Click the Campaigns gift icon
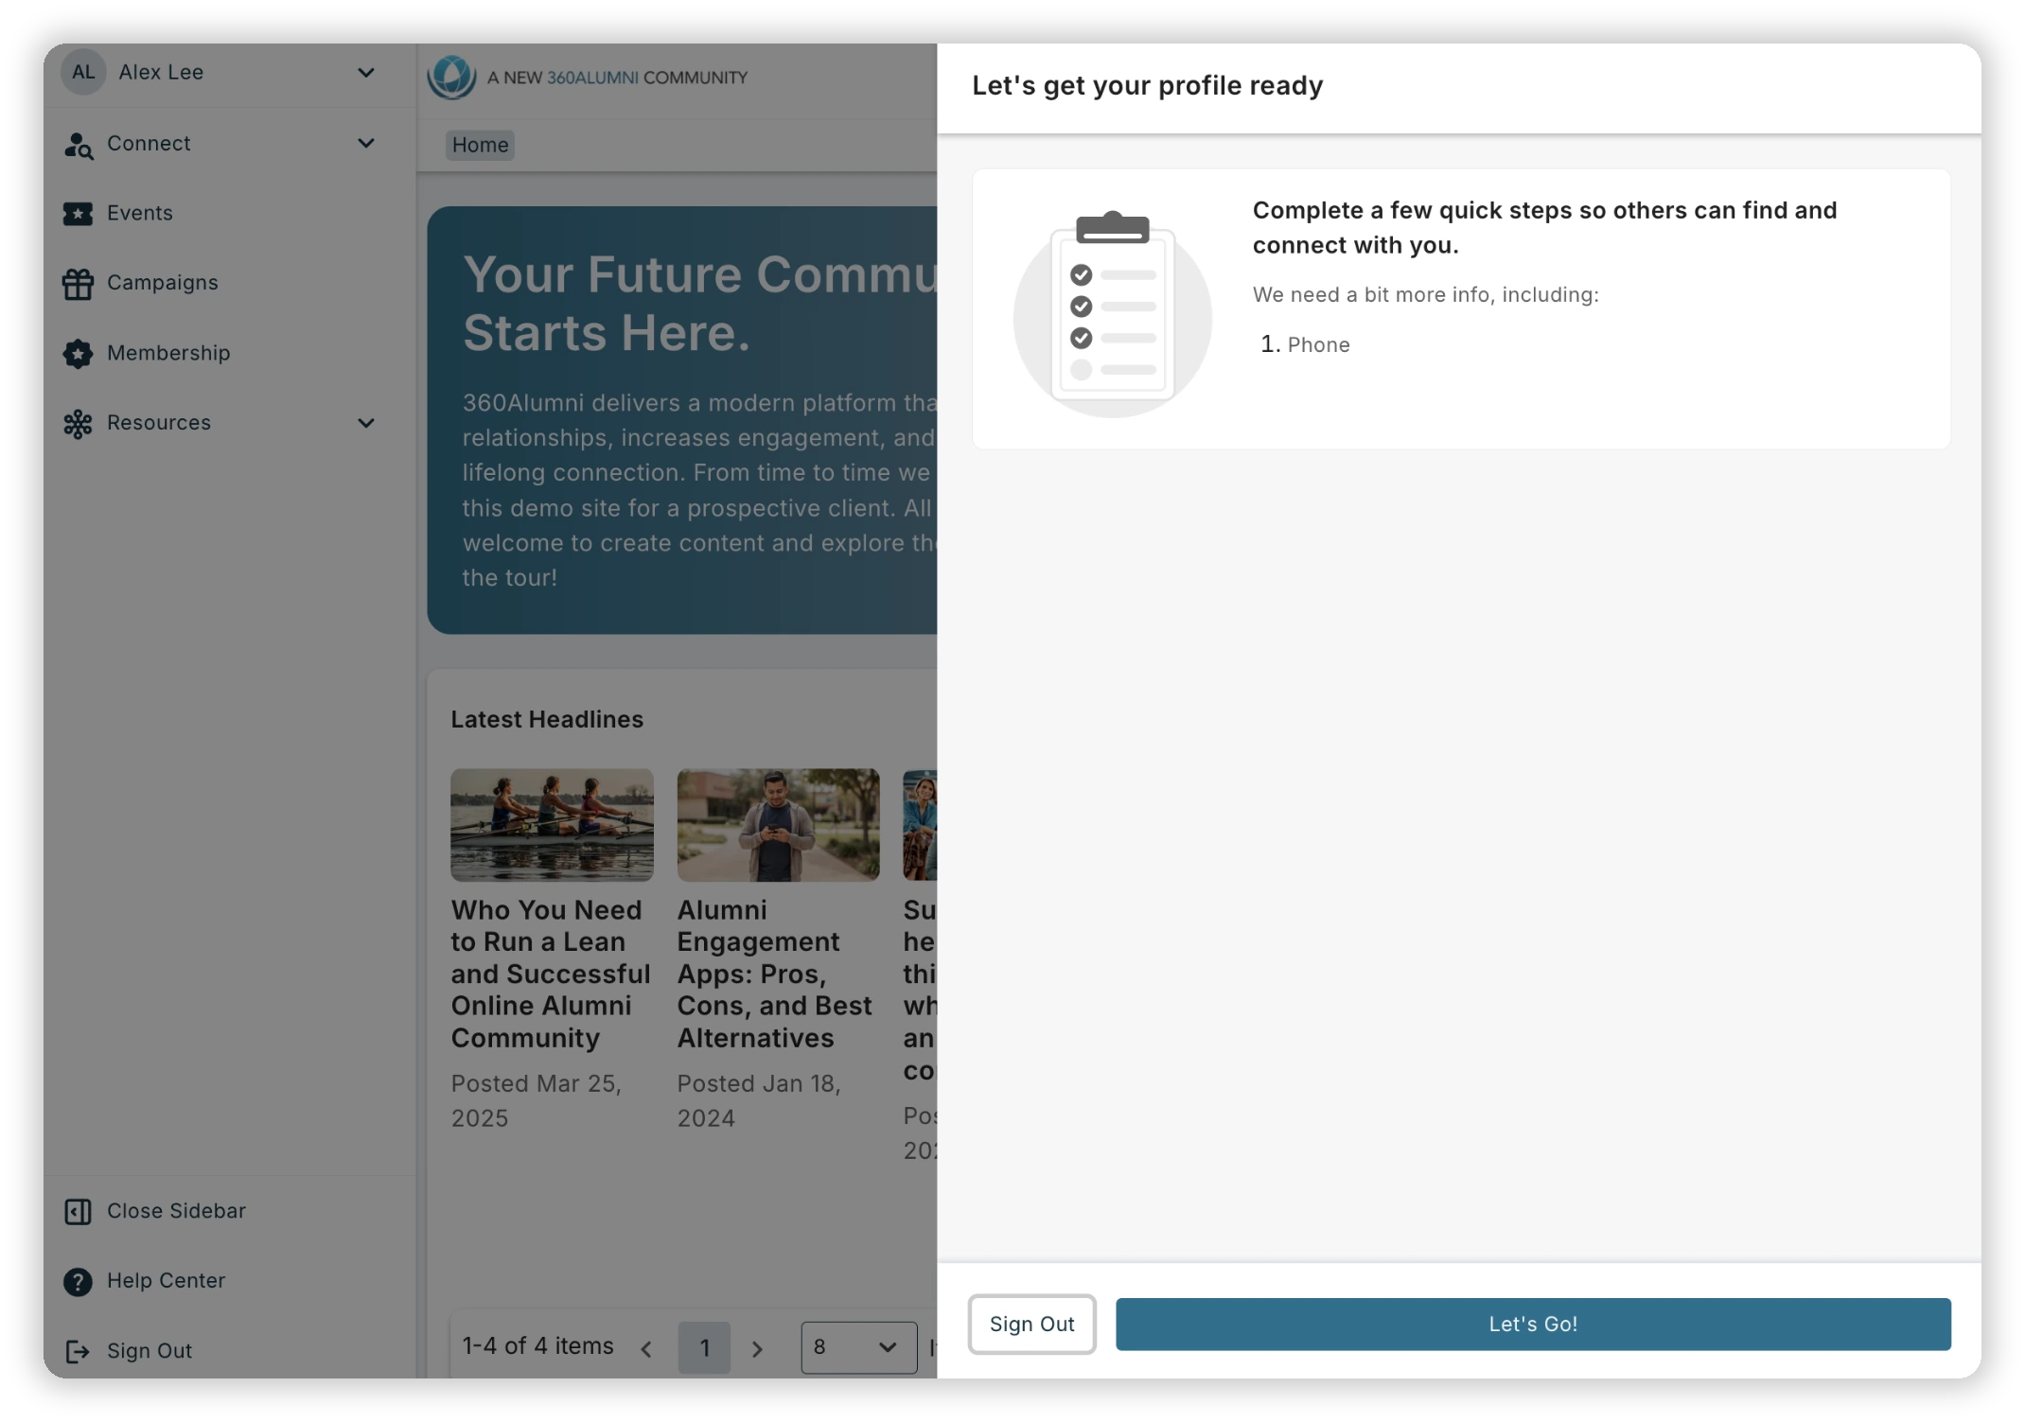The image size is (2025, 1422). click(78, 284)
